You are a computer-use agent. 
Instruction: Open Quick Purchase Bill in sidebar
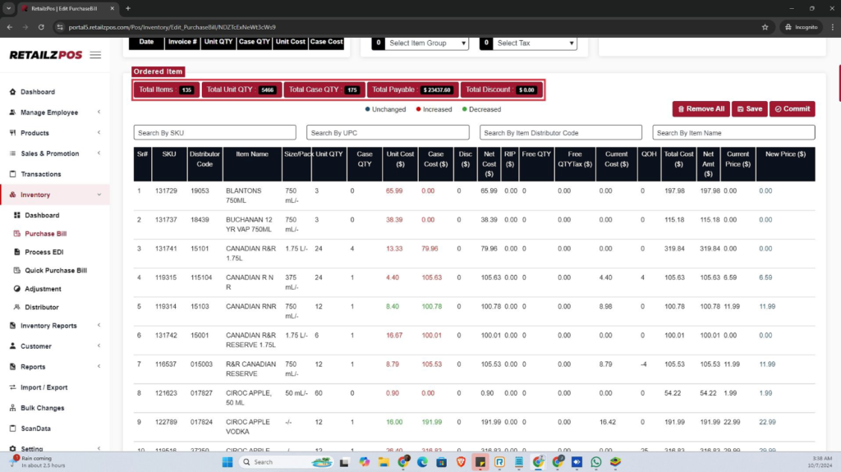(56, 270)
